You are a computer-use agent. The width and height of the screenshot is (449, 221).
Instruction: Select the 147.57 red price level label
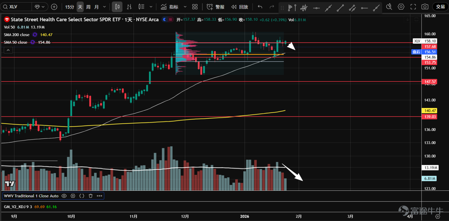coord(429,82)
